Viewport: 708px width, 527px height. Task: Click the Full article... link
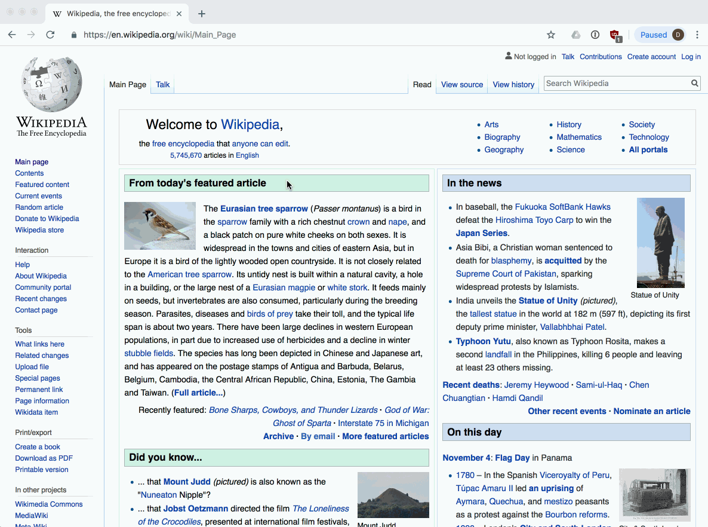click(198, 393)
